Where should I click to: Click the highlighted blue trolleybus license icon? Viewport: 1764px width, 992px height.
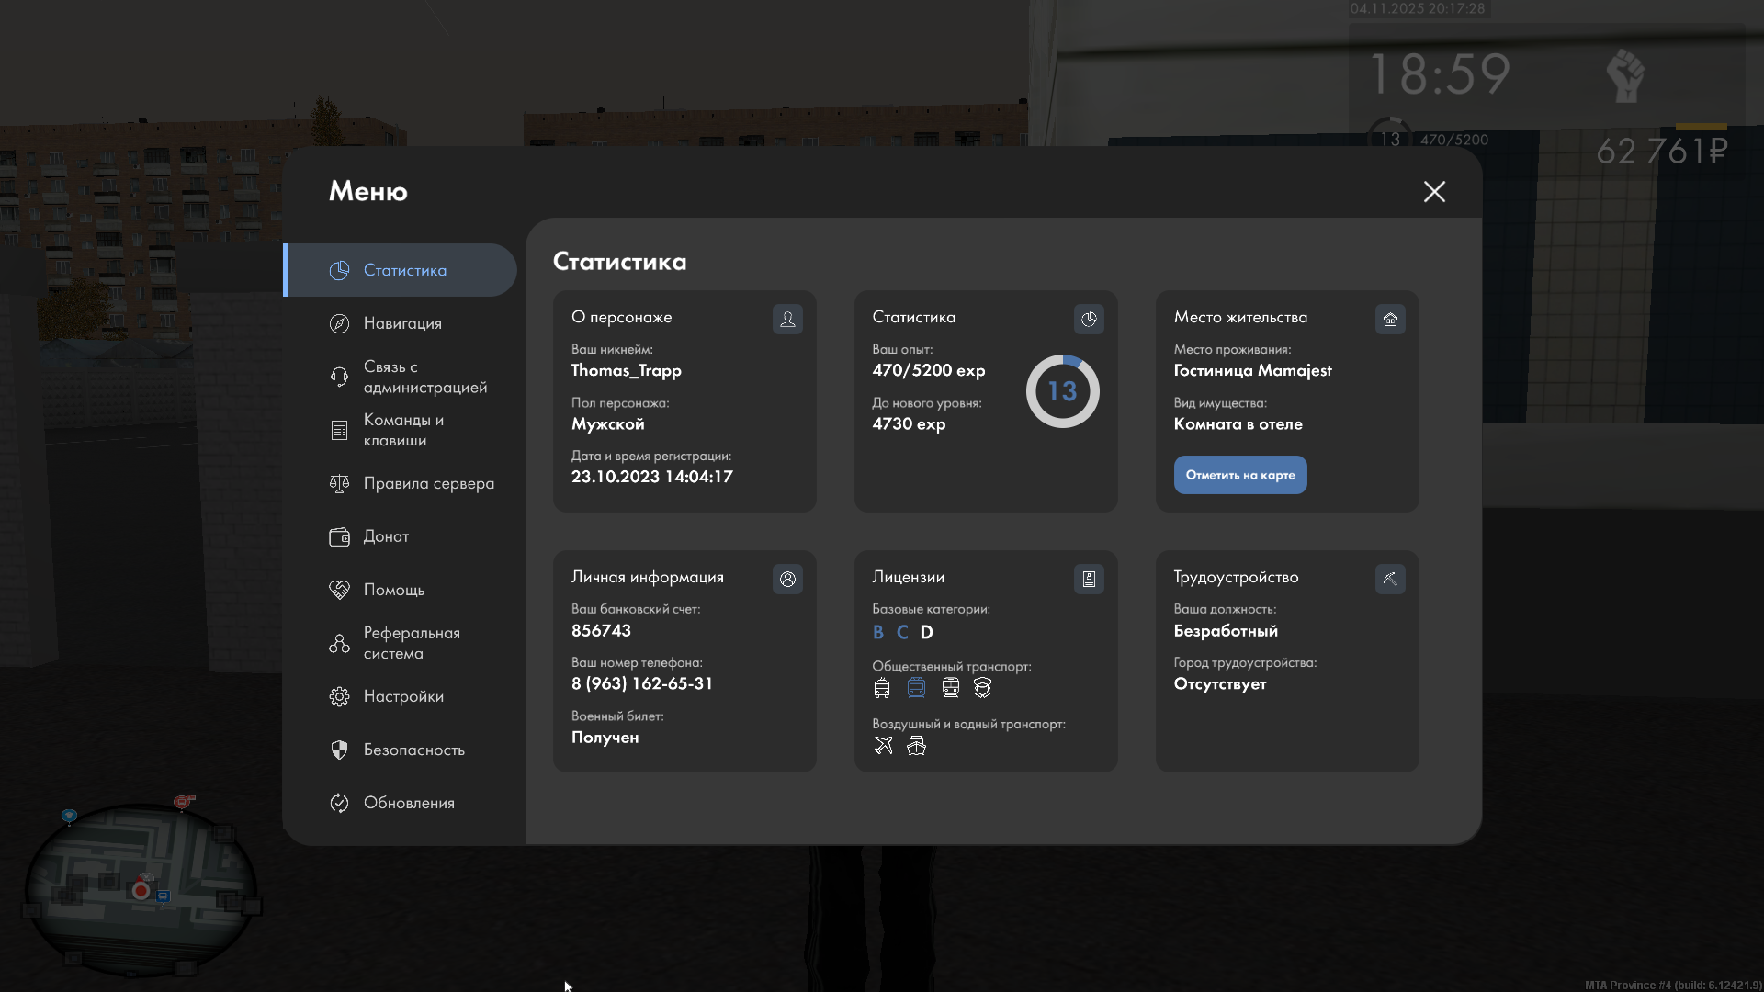point(916,687)
